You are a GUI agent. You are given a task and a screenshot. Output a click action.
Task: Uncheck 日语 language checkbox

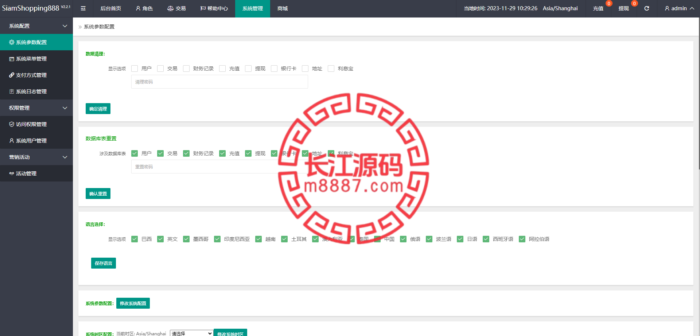(460, 239)
